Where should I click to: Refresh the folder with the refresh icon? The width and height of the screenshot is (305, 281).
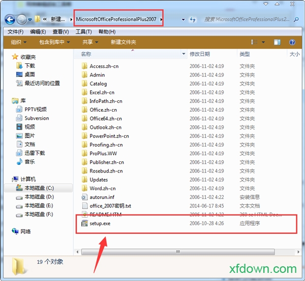(193, 19)
